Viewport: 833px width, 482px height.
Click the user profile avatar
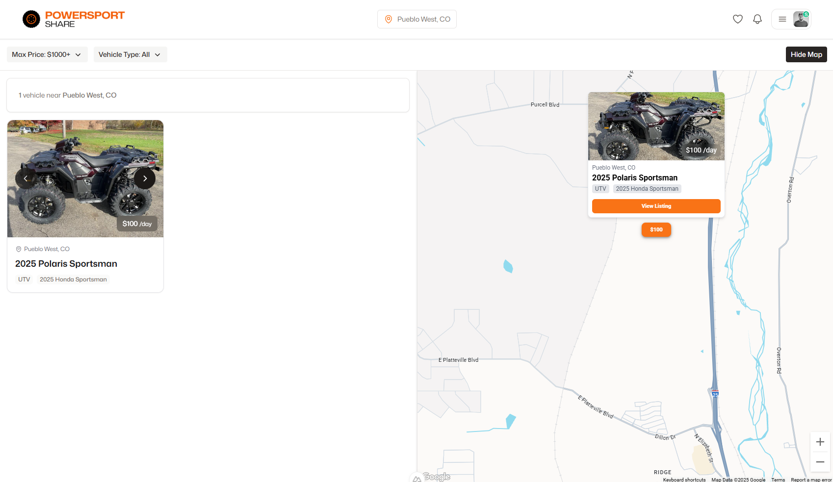(801, 19)
